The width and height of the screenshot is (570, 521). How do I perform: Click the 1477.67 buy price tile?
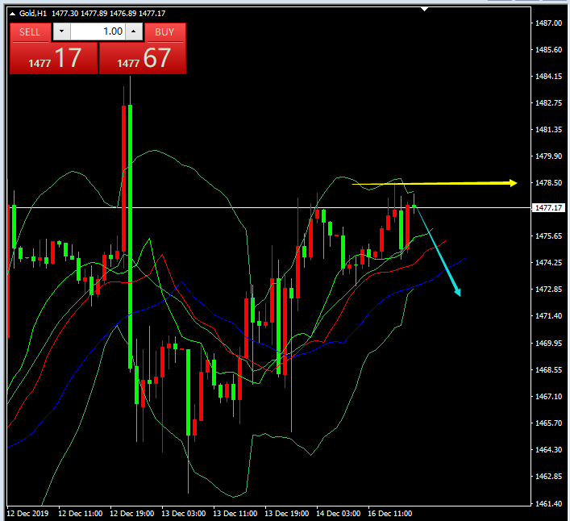pyautogui.click(x=143, y=58)
